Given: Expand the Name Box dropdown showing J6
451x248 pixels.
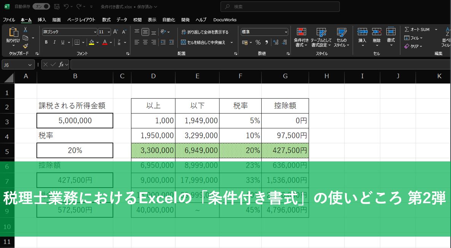Looking at the screenshot, I should click(30, 65).
